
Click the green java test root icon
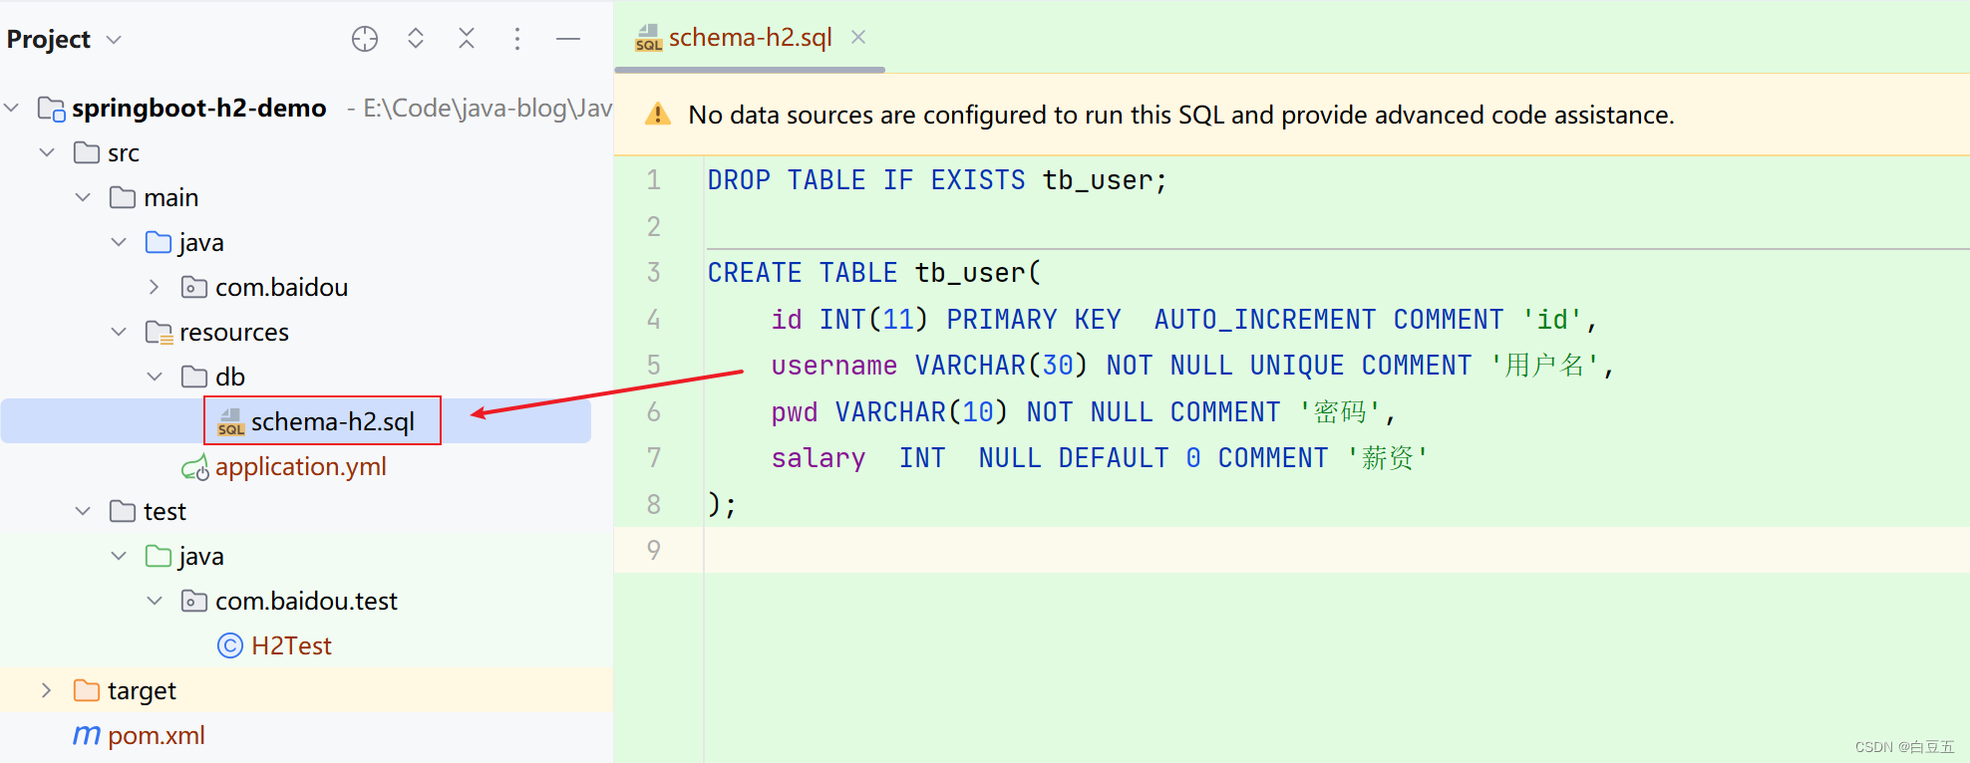point(159,556)
